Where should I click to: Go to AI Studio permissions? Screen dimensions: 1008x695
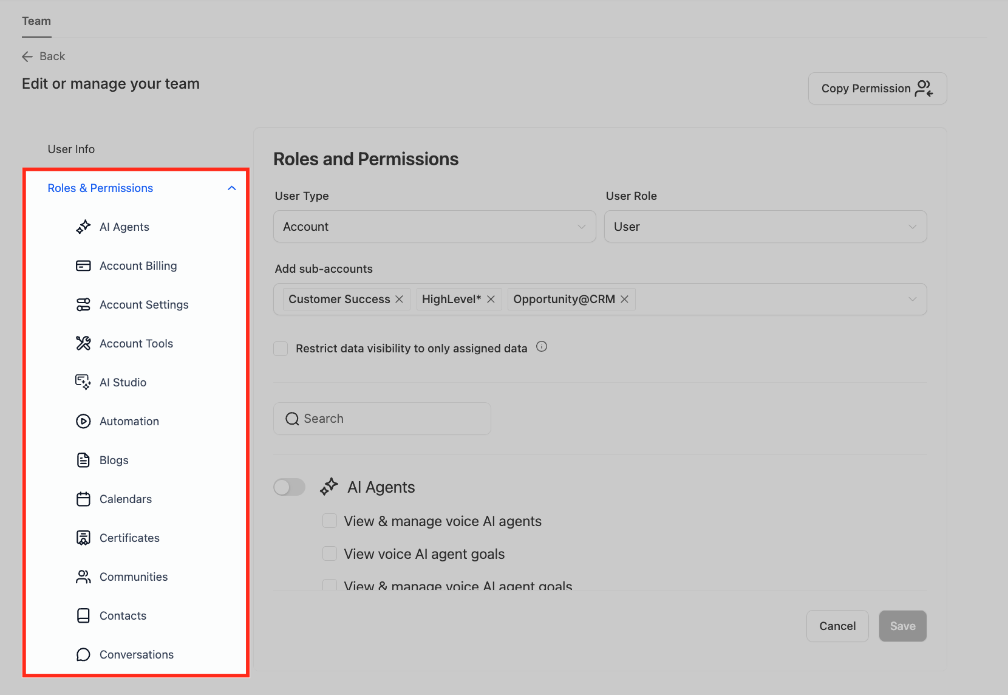(123, 382)
